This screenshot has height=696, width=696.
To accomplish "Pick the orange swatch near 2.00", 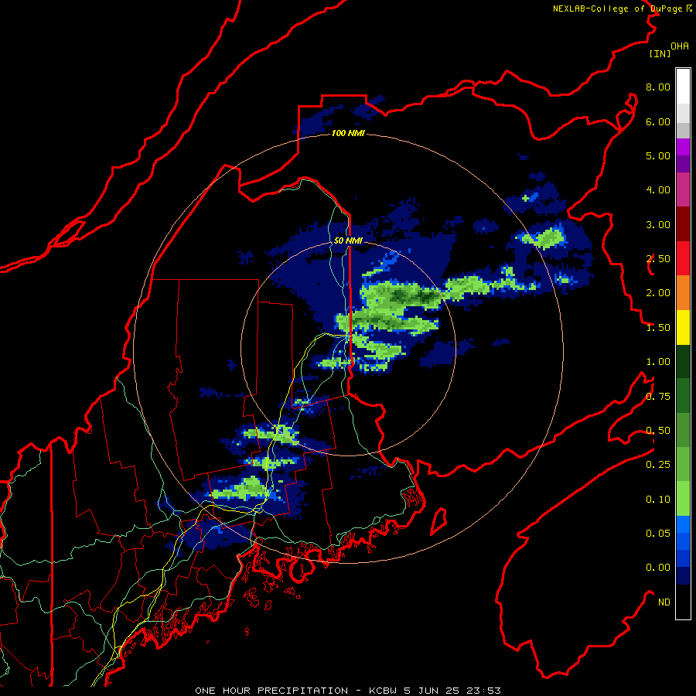I will [x=683, y=293].
